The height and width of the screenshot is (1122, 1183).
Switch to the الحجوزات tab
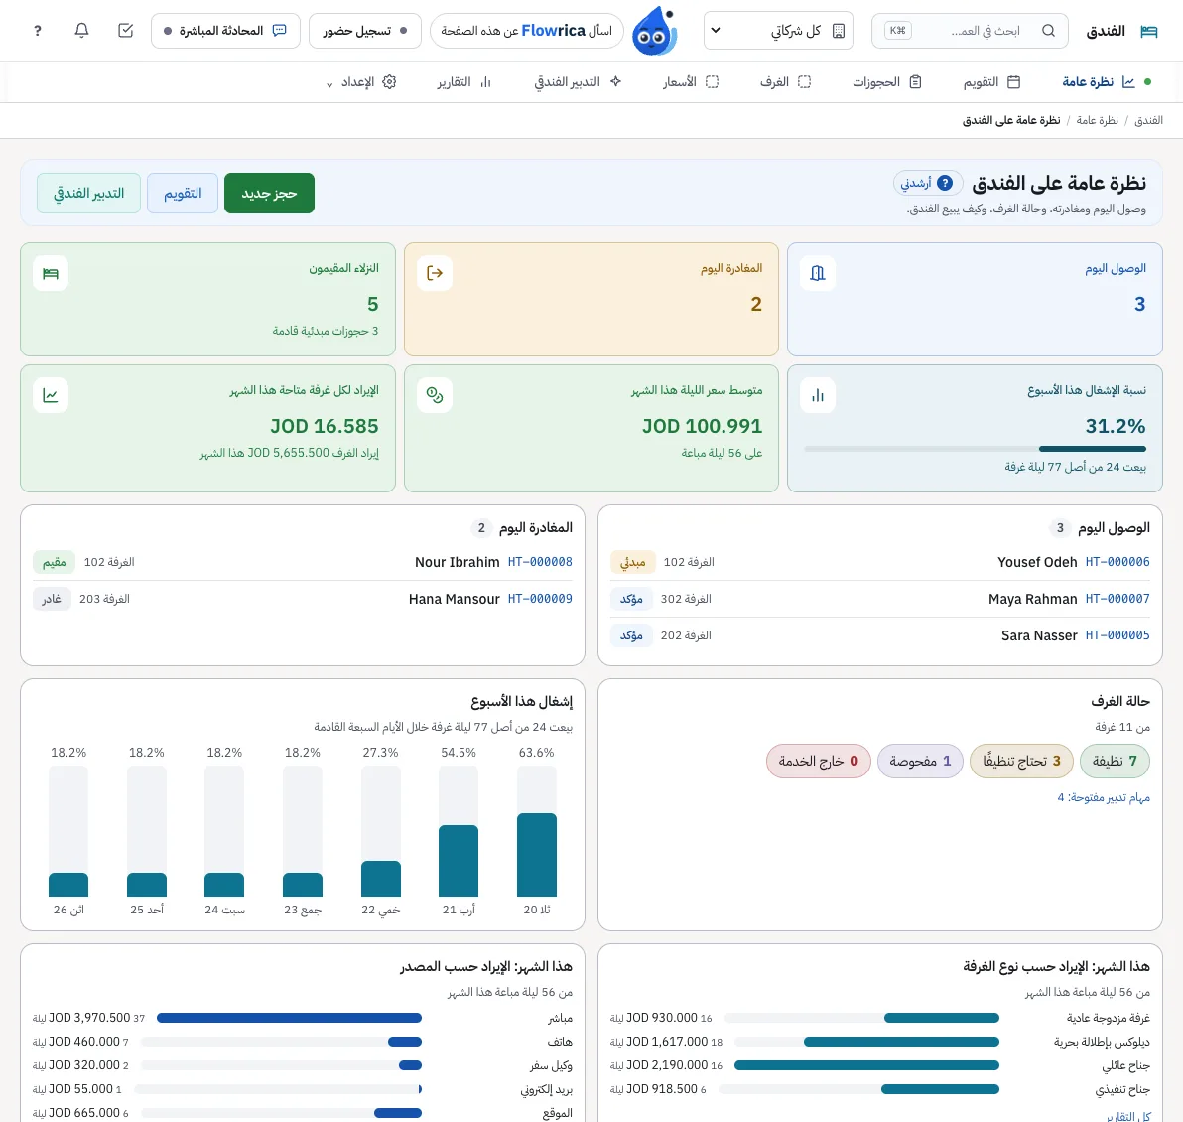point(887,82)
